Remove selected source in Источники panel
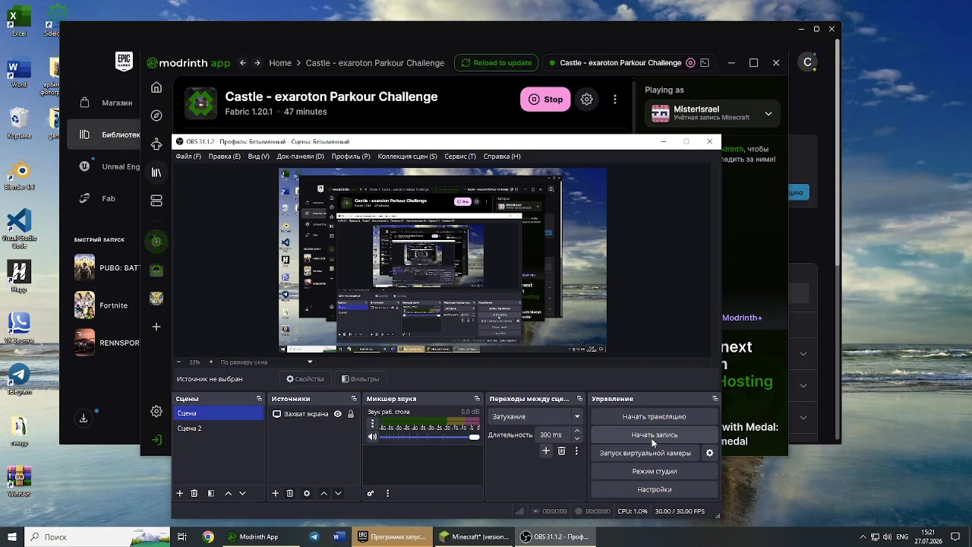This screenshot has width=972, height=547. pos(290,493)
